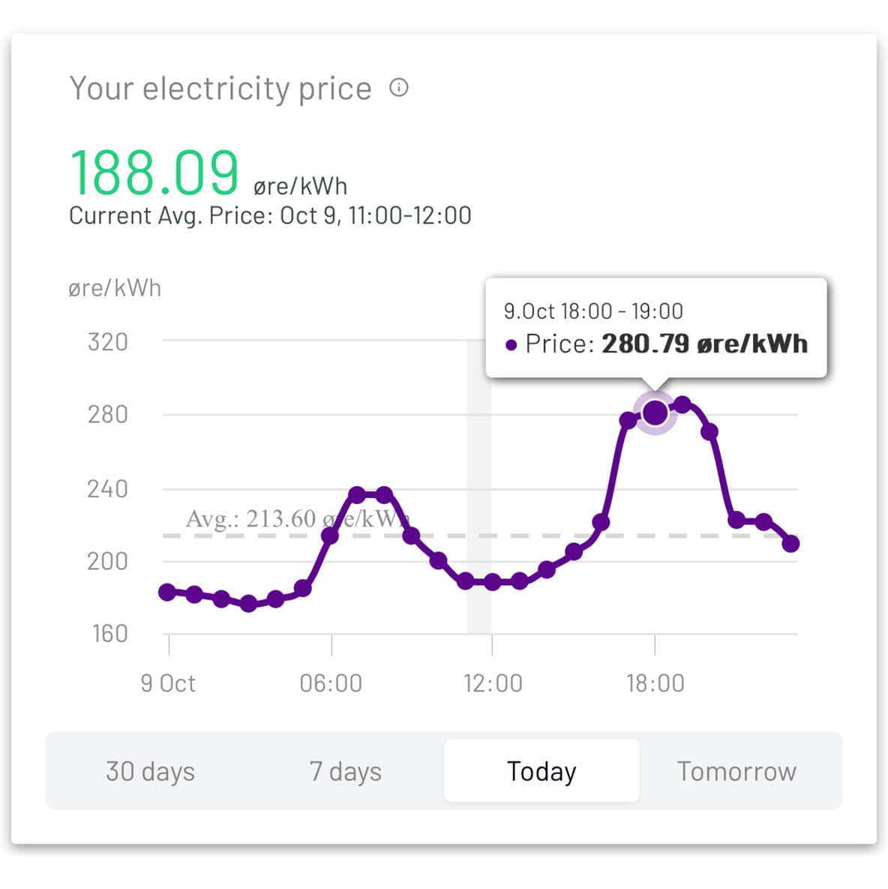Viewport: 888px width, 889px height.
Task: Click the 12:00 x-axis label
Action: click(x=493, y=683)
